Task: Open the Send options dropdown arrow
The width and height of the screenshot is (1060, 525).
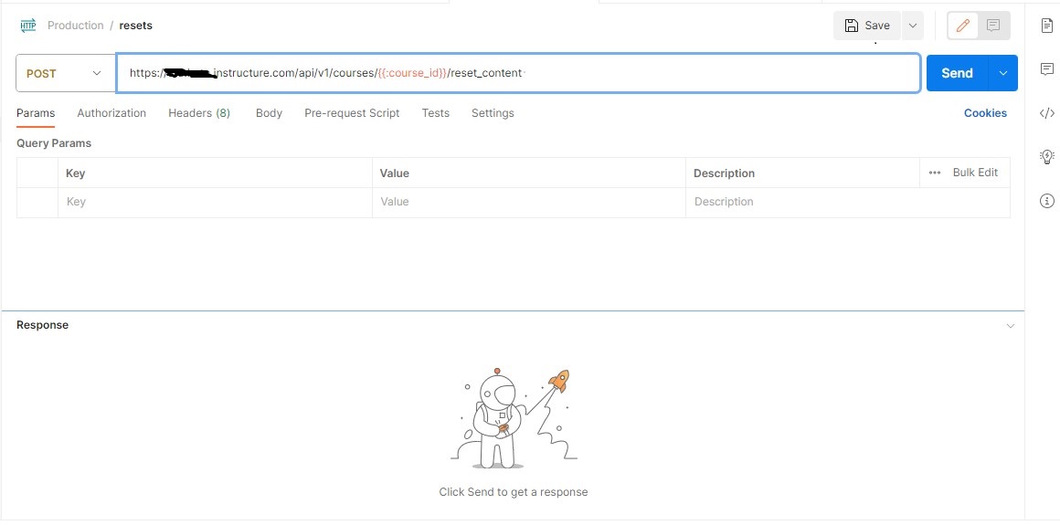Action: pyautogui.click(x=1003, y=73)
